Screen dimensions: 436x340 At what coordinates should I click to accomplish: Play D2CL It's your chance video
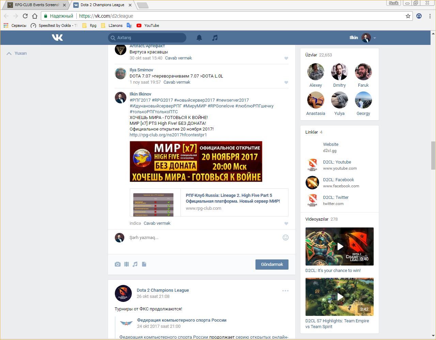coord(340,247)
